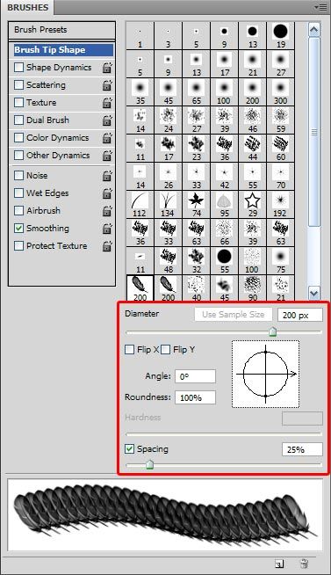Click the lock icon beside Shape Dynamics
This screenshot has width=331, height=575.
107,68
